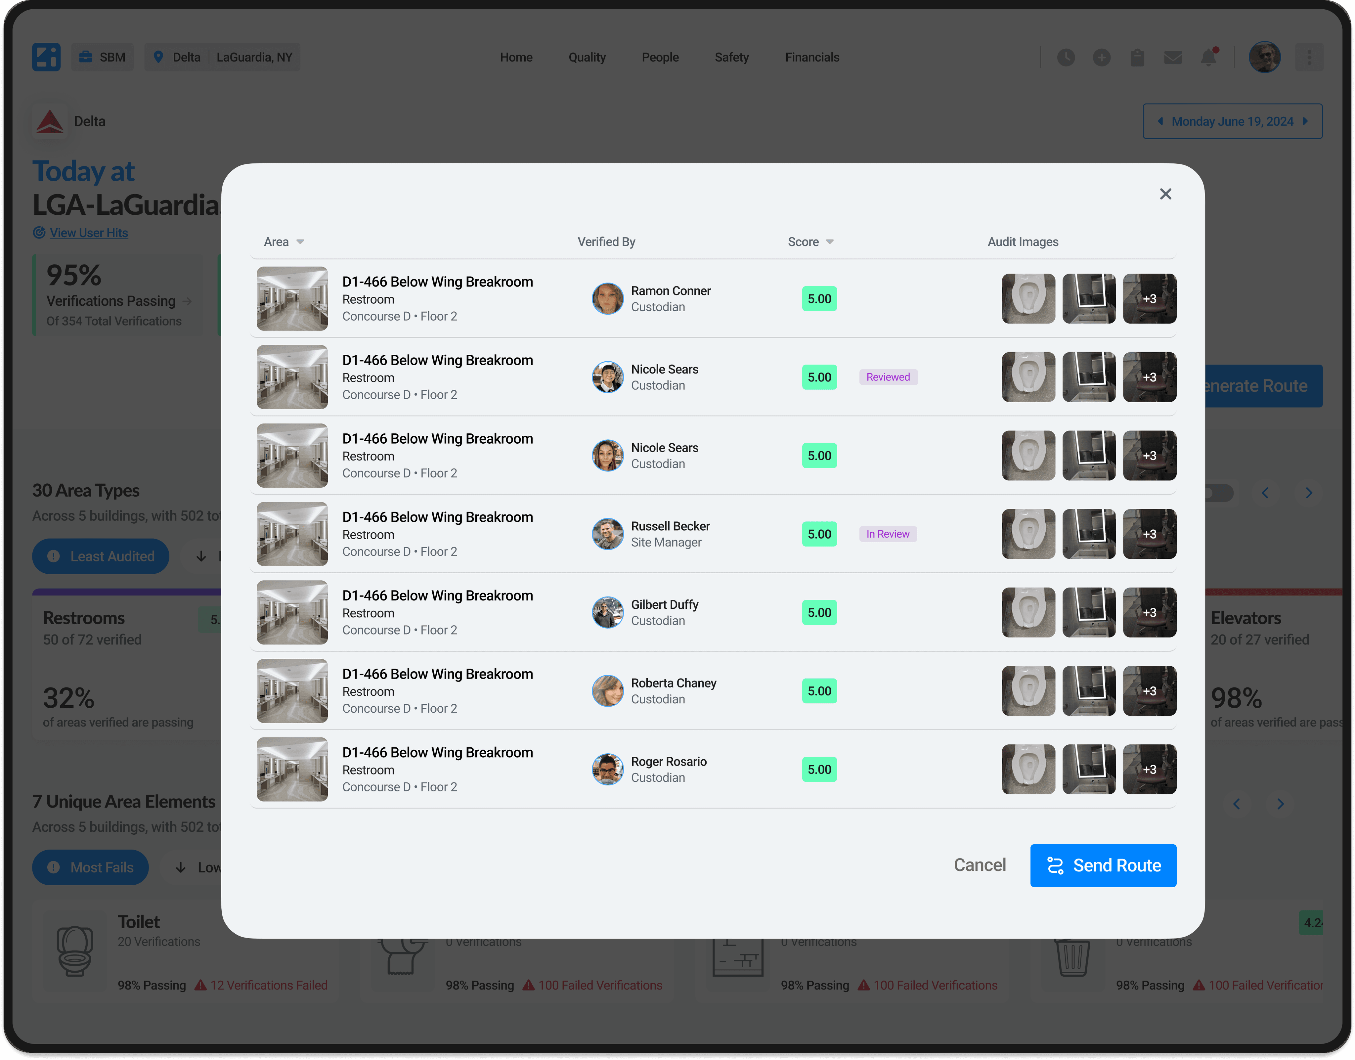Close the verification dialog with the X
Image resolution: width=1355 pixels, height=1060 pixels.
click(1165, 194)
